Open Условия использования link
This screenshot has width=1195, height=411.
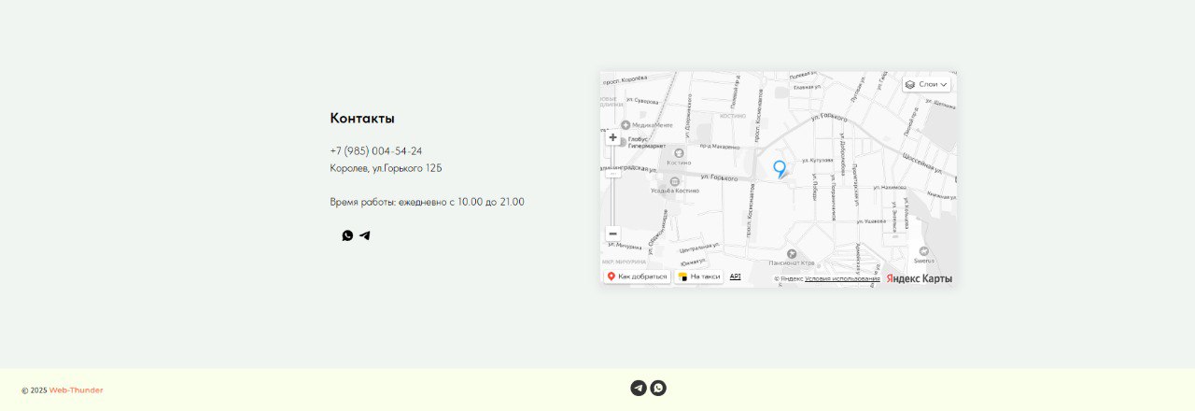842,278
